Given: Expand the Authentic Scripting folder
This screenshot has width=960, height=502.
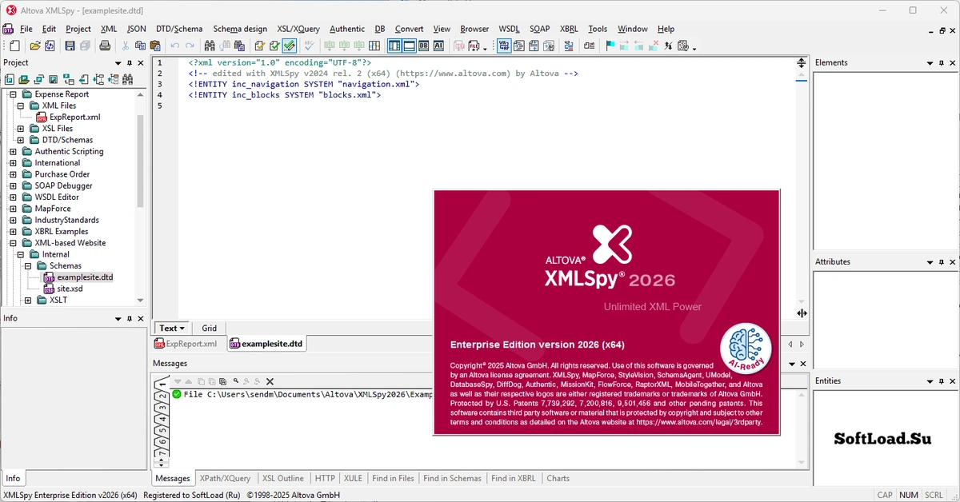Looking at the screenshot, I should [x=13, y=152].
